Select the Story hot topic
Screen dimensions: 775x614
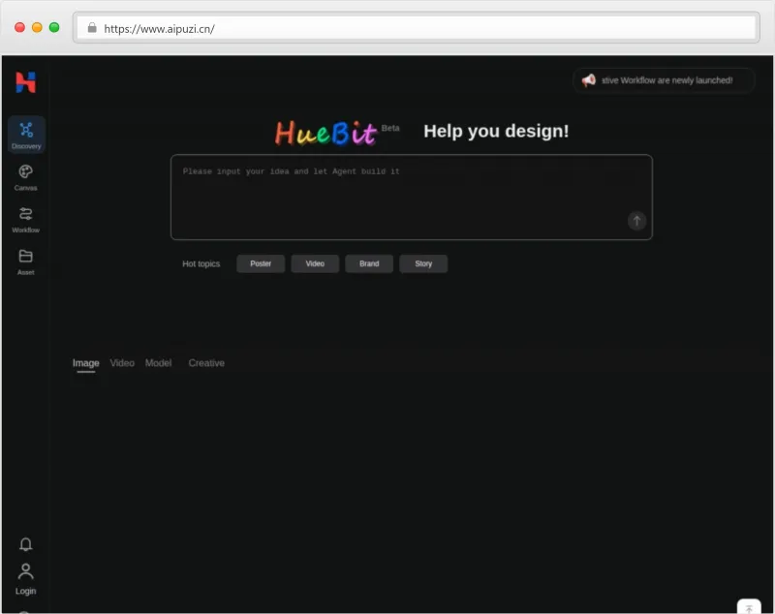pos(423,263)
